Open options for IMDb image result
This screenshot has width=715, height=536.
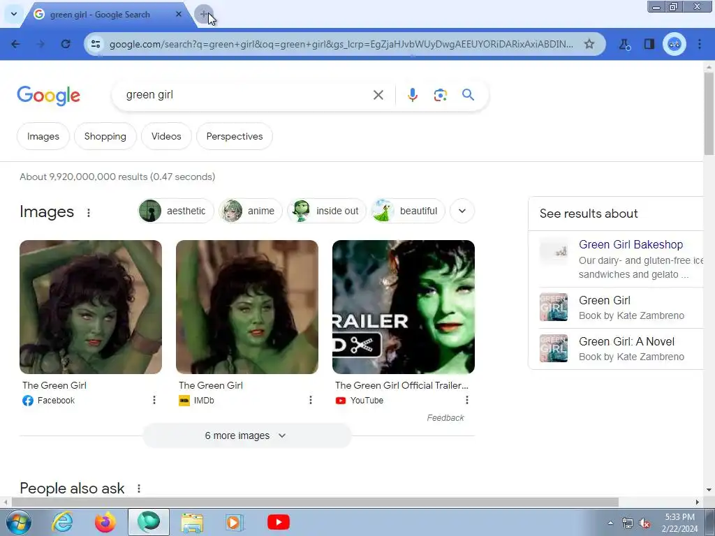tap(311, 400)
